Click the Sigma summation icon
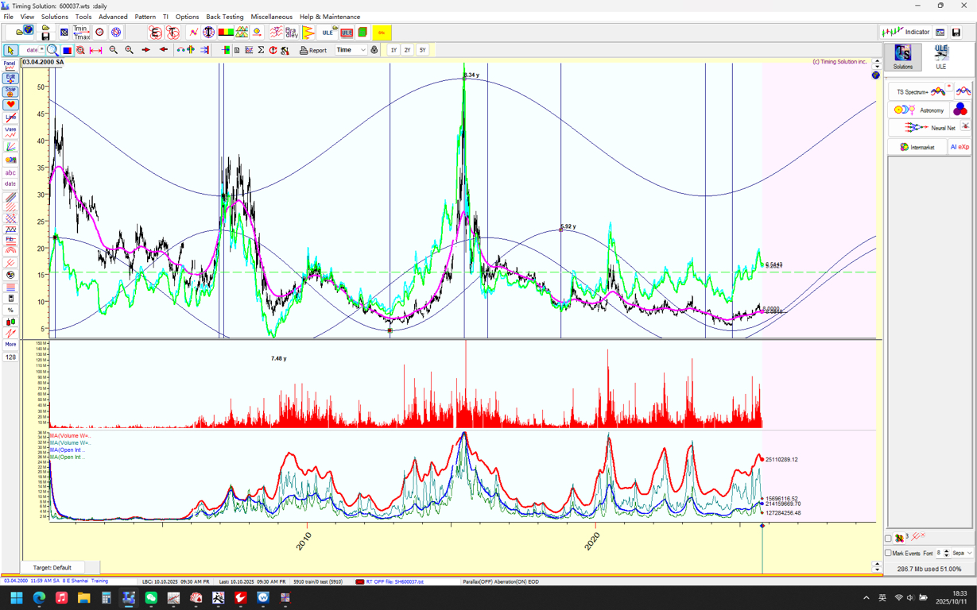977x610 pixels. coord(261,50)
